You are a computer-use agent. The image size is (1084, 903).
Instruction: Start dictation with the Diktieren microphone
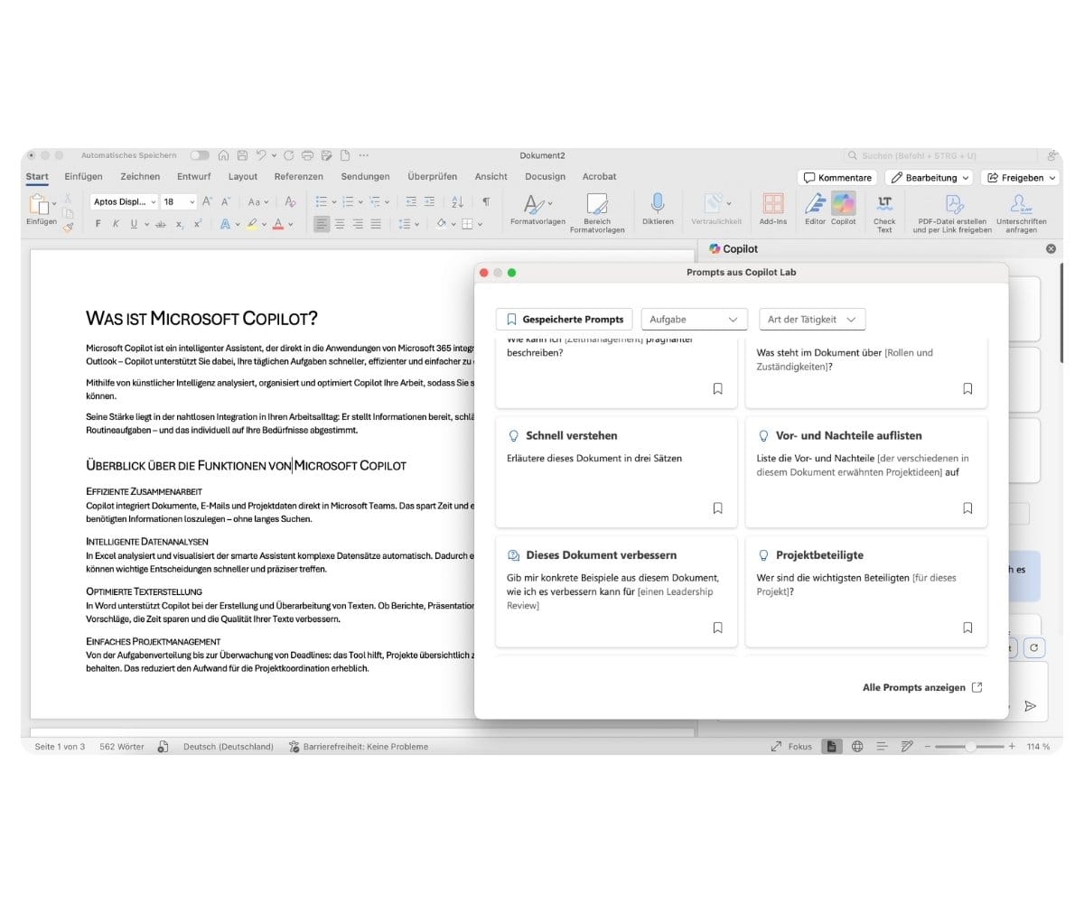tap(658, 209)
